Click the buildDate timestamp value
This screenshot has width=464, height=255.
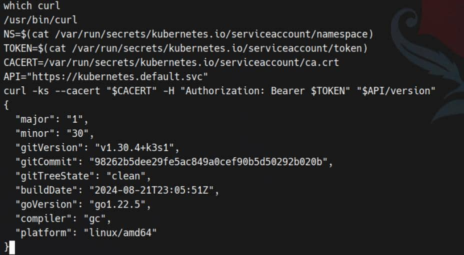click(x=154, y=191)
